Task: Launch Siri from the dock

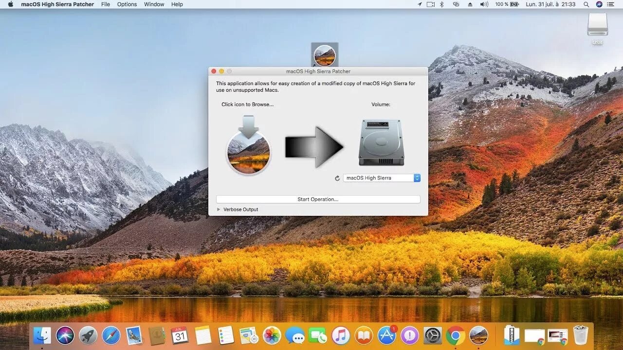Action: 65,335
